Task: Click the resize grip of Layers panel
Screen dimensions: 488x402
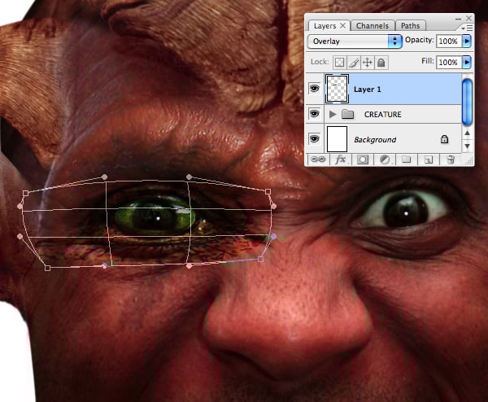Action: [469, 160]
